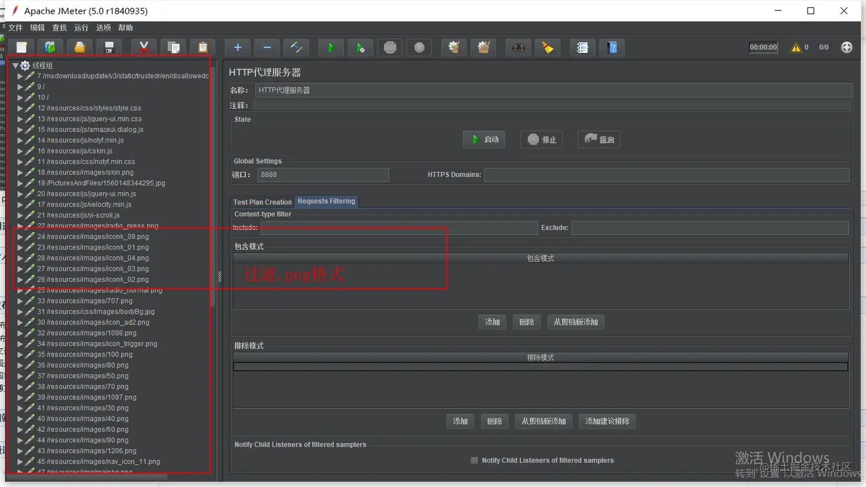This screenshot has width=866, height=487.
Task: Click the Copy icon in toolbar
Action: click(x=174, y=47)
